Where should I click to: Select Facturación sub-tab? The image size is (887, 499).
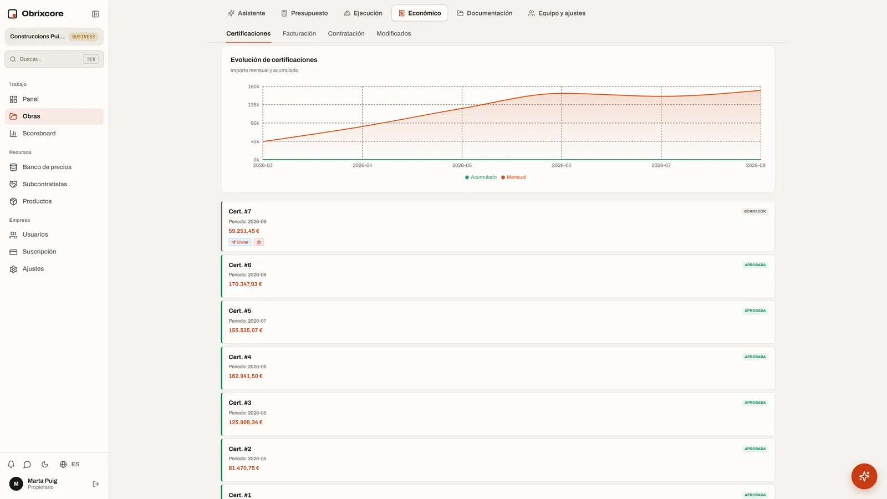299,34
